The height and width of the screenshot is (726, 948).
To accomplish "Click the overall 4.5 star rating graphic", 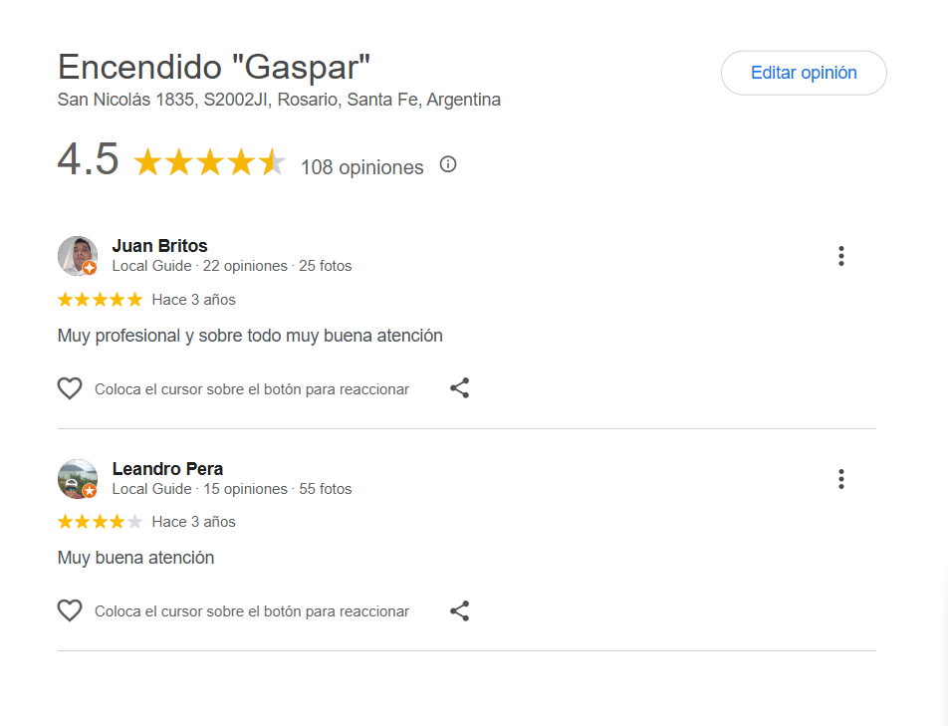I will pyautogui.click(x=209, y=162).
